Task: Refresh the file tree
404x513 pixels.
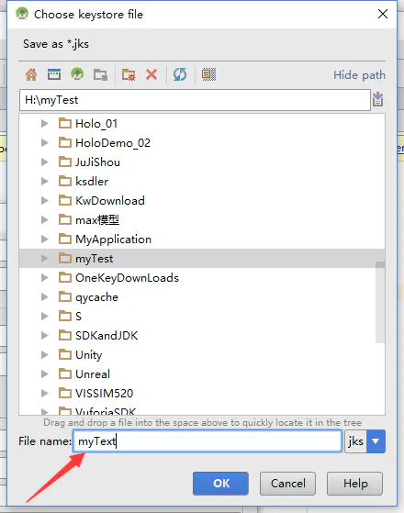Action: [180, 74]
